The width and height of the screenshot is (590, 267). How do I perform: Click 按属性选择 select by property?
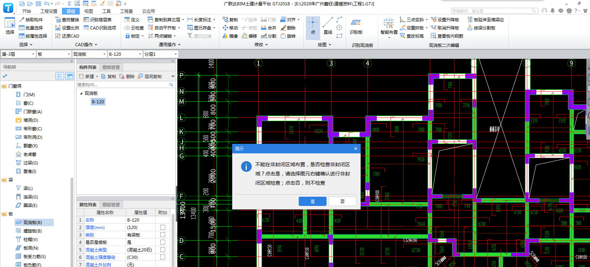[33, 36]
